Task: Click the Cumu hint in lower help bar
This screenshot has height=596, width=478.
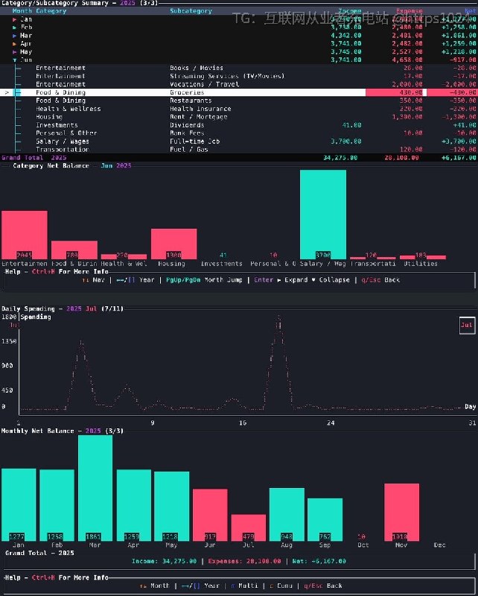Action: (x=281, y=586)
